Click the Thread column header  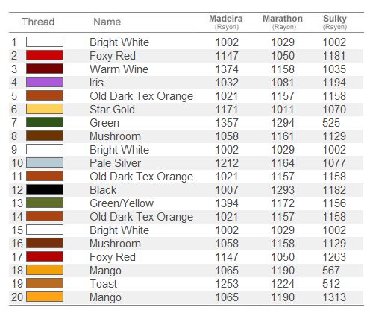click(38, 22)
